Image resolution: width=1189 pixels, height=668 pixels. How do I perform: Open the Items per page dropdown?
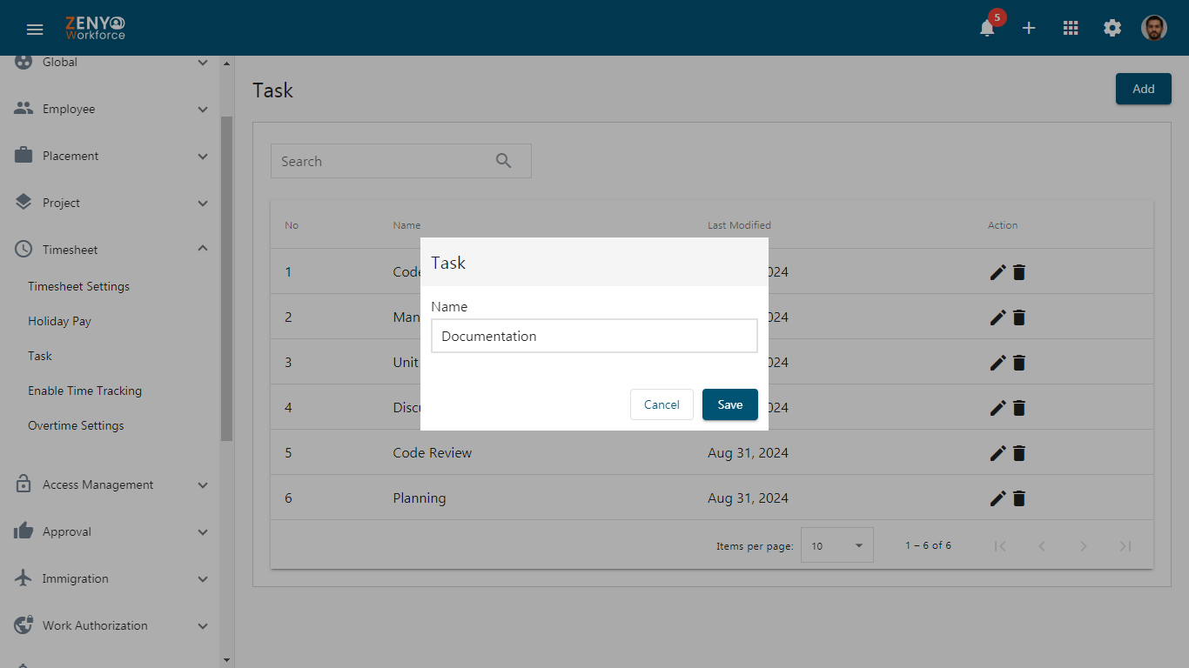click(x=837, y=545)
